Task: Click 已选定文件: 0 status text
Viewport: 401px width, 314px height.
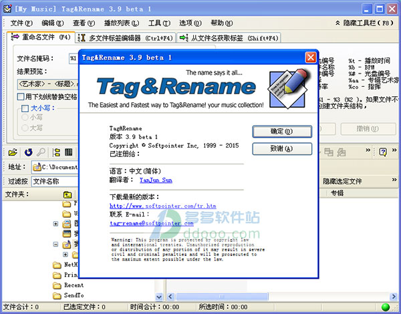Action: coord(84,307)
